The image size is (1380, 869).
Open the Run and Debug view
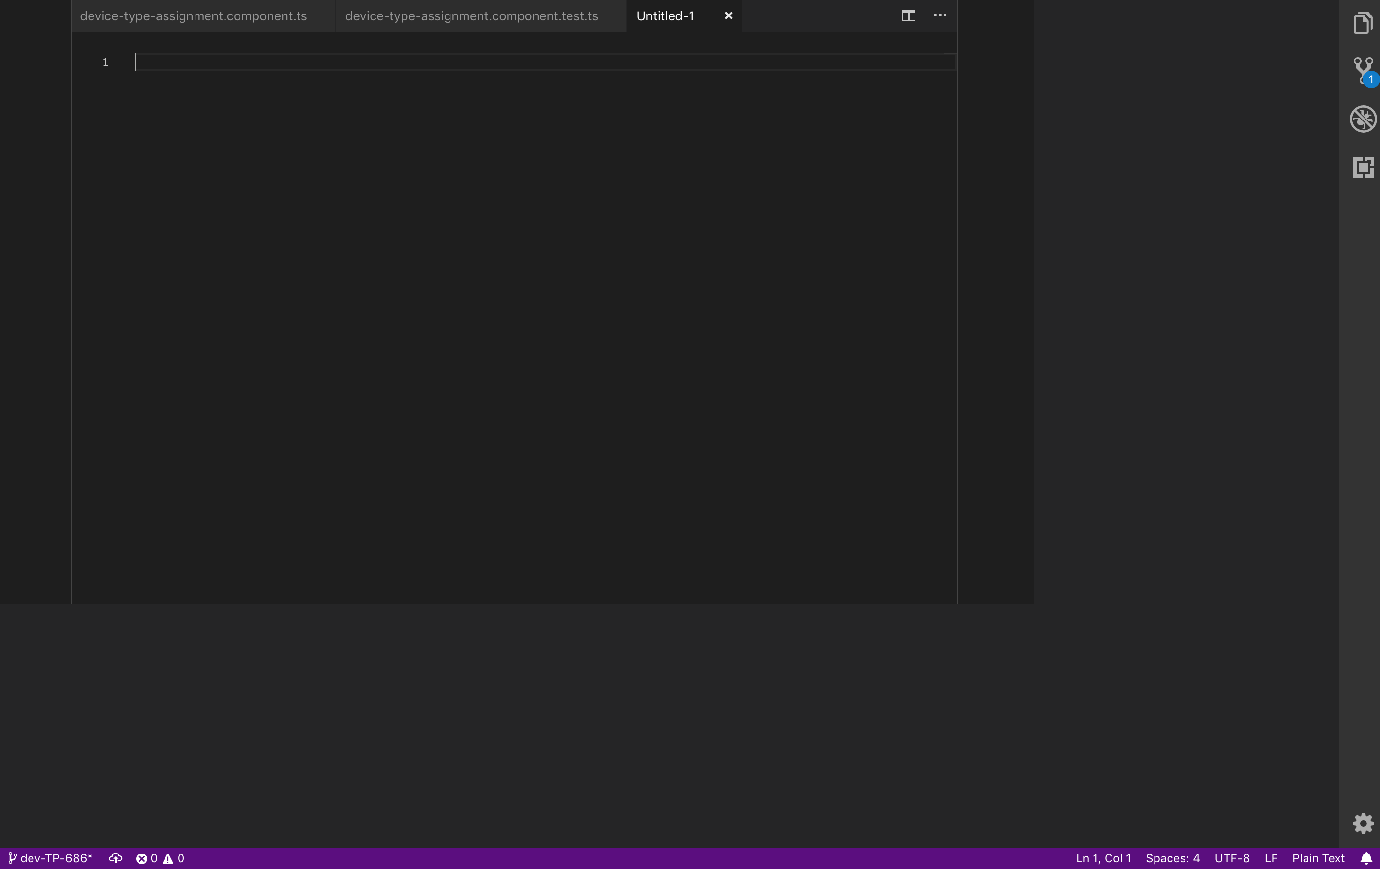coord(1362,119)
